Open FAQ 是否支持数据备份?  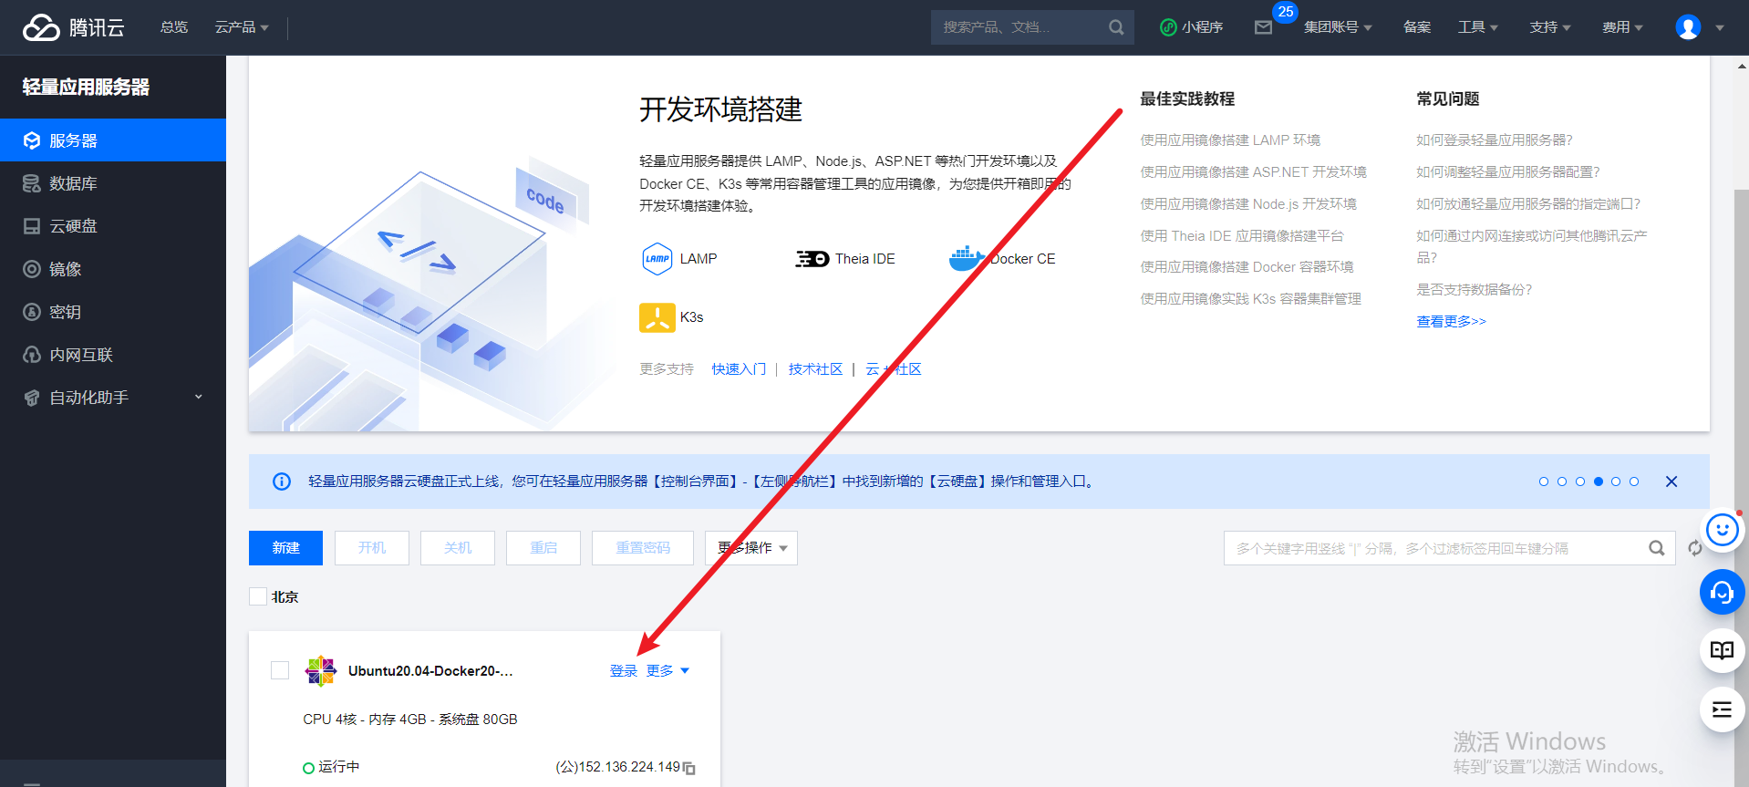point(1474,290)
